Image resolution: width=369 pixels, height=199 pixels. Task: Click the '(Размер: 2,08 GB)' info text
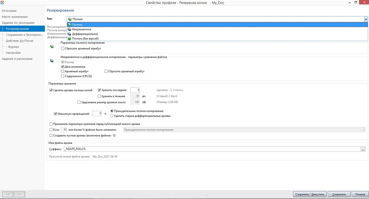[167, 102]
